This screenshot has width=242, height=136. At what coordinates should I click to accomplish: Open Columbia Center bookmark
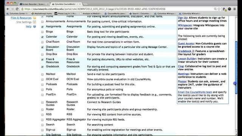coord(17,14)
